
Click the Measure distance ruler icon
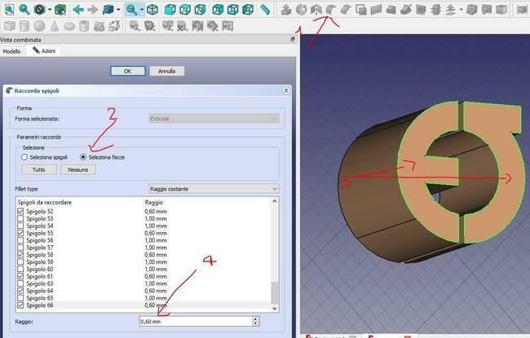[x=266, y=10]
